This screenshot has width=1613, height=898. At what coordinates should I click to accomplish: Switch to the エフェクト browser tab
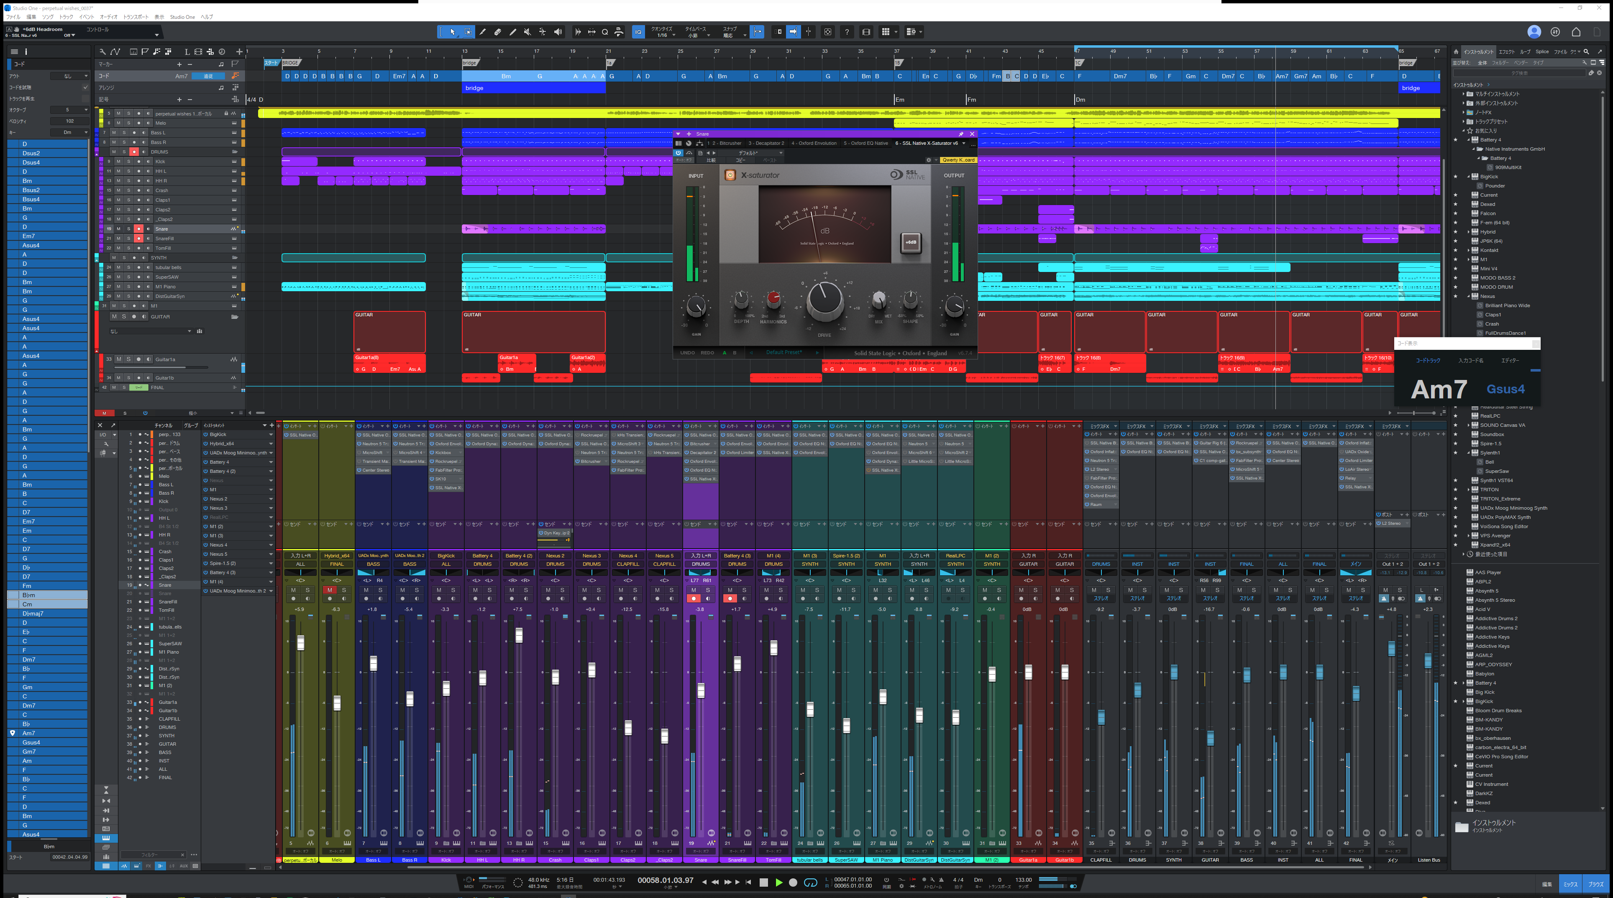1507,52
